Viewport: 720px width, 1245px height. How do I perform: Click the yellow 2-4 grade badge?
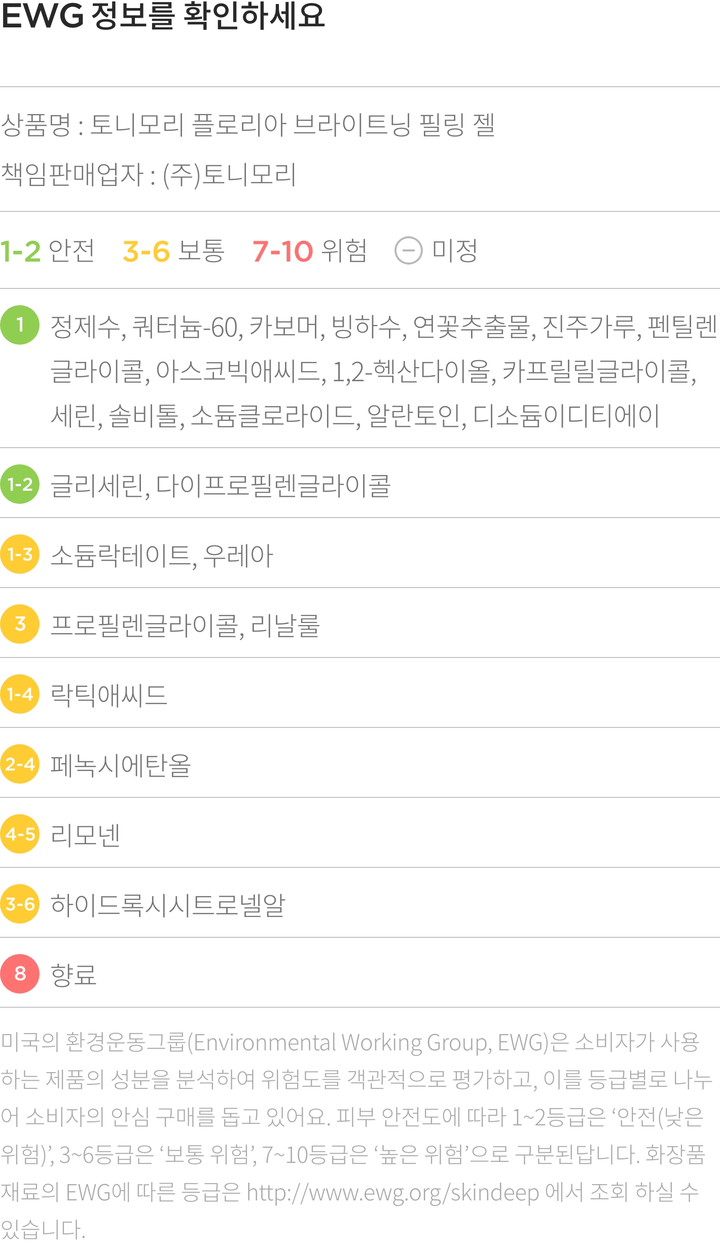click(x=20, y=764)
